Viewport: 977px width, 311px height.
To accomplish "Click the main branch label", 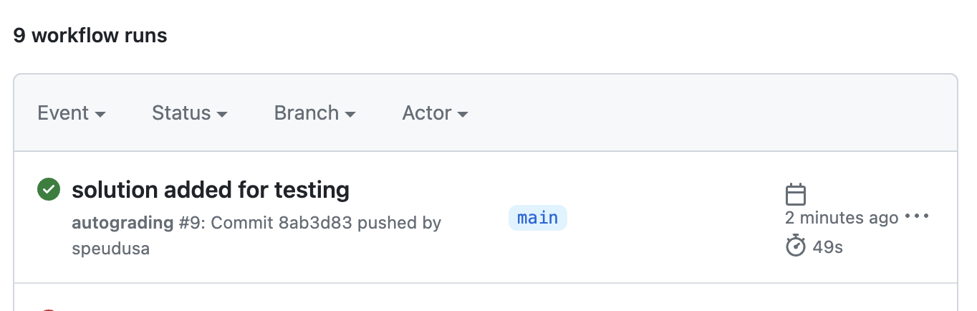I will [x=538, y=218].
